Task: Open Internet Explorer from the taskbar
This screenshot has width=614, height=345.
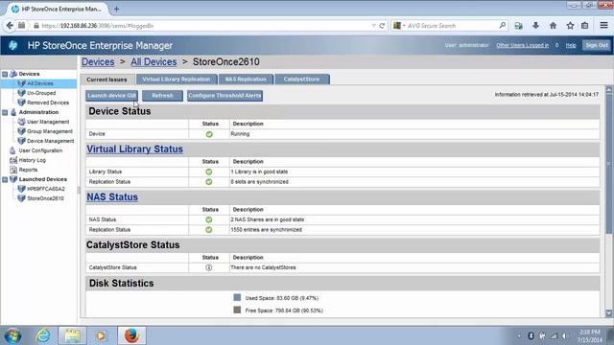Action: [42, 335]
